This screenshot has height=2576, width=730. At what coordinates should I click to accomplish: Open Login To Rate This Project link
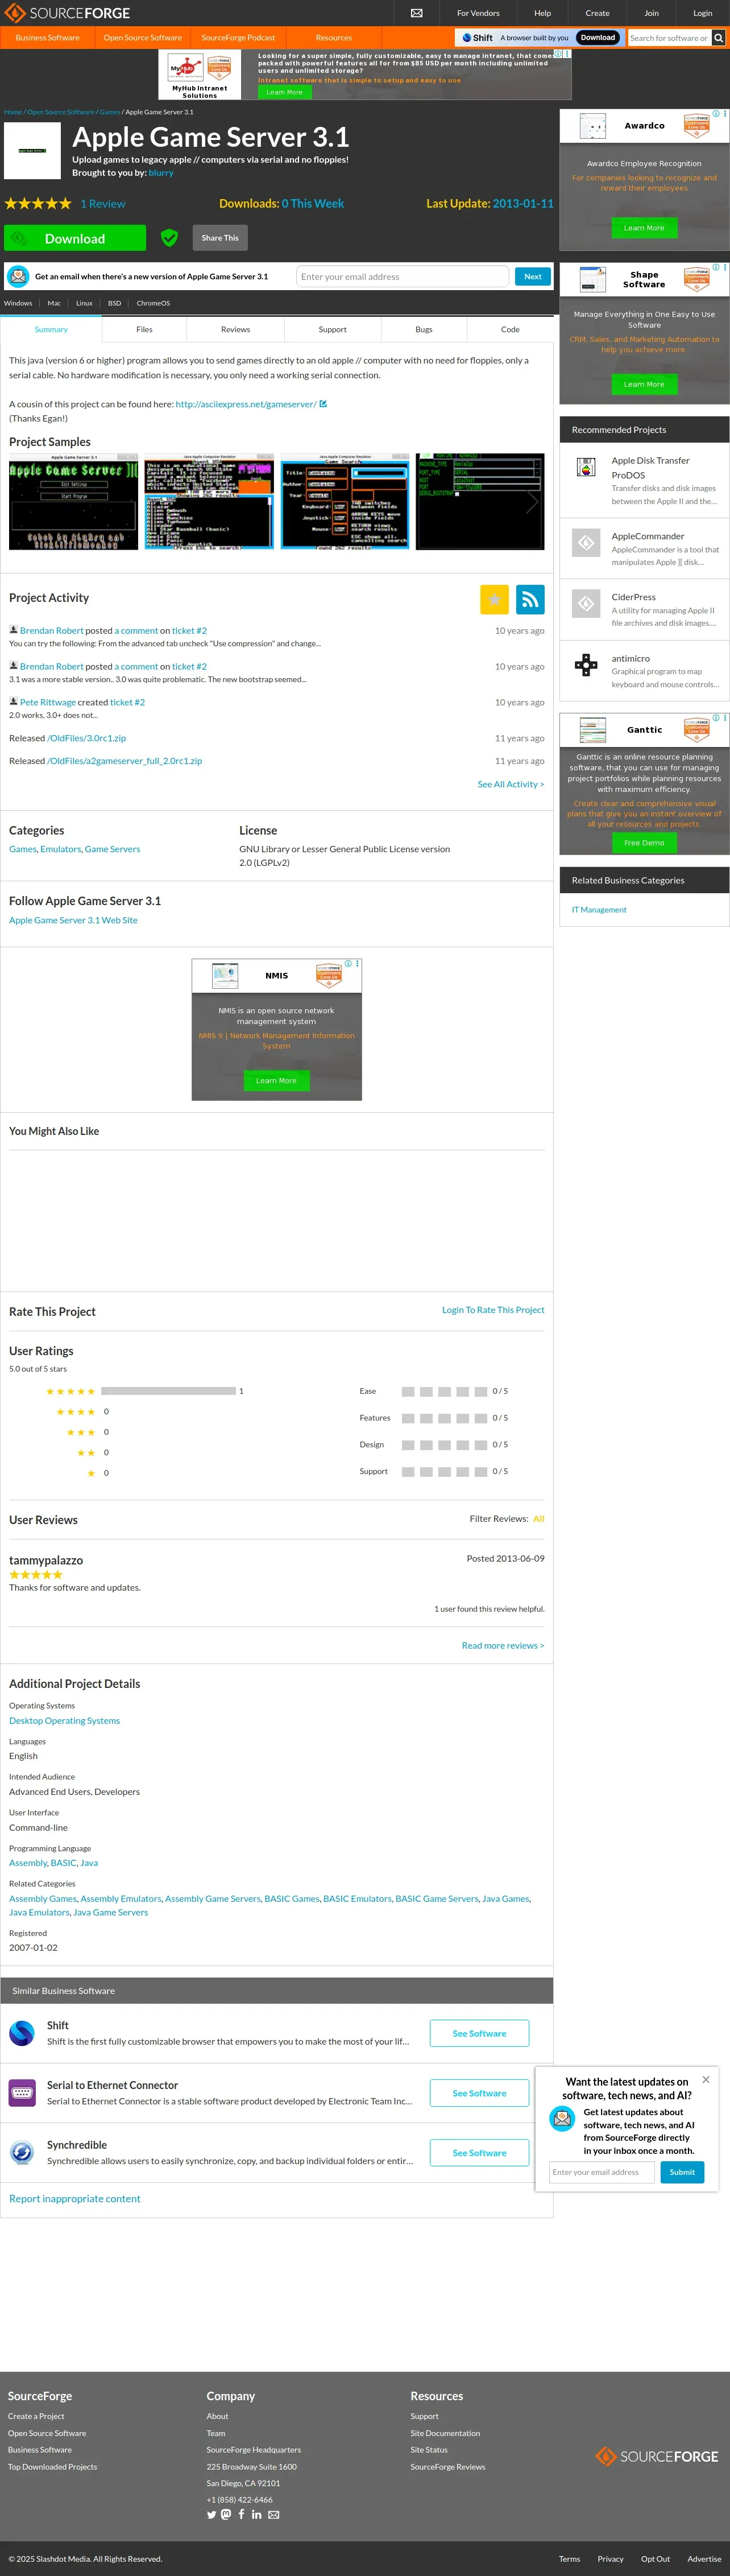[493, 1309]
